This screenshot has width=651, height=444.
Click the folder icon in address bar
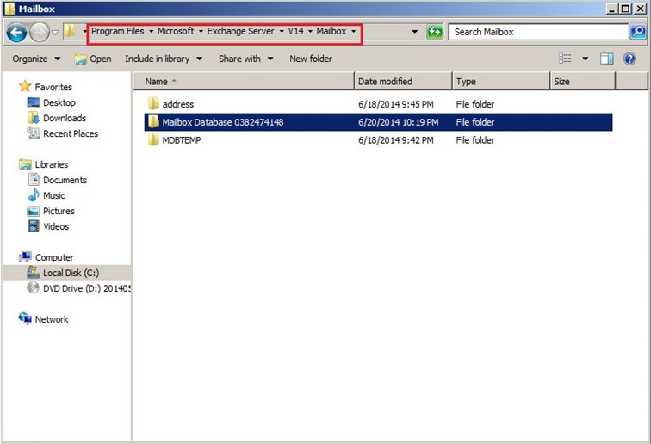(x=70, y=31)
